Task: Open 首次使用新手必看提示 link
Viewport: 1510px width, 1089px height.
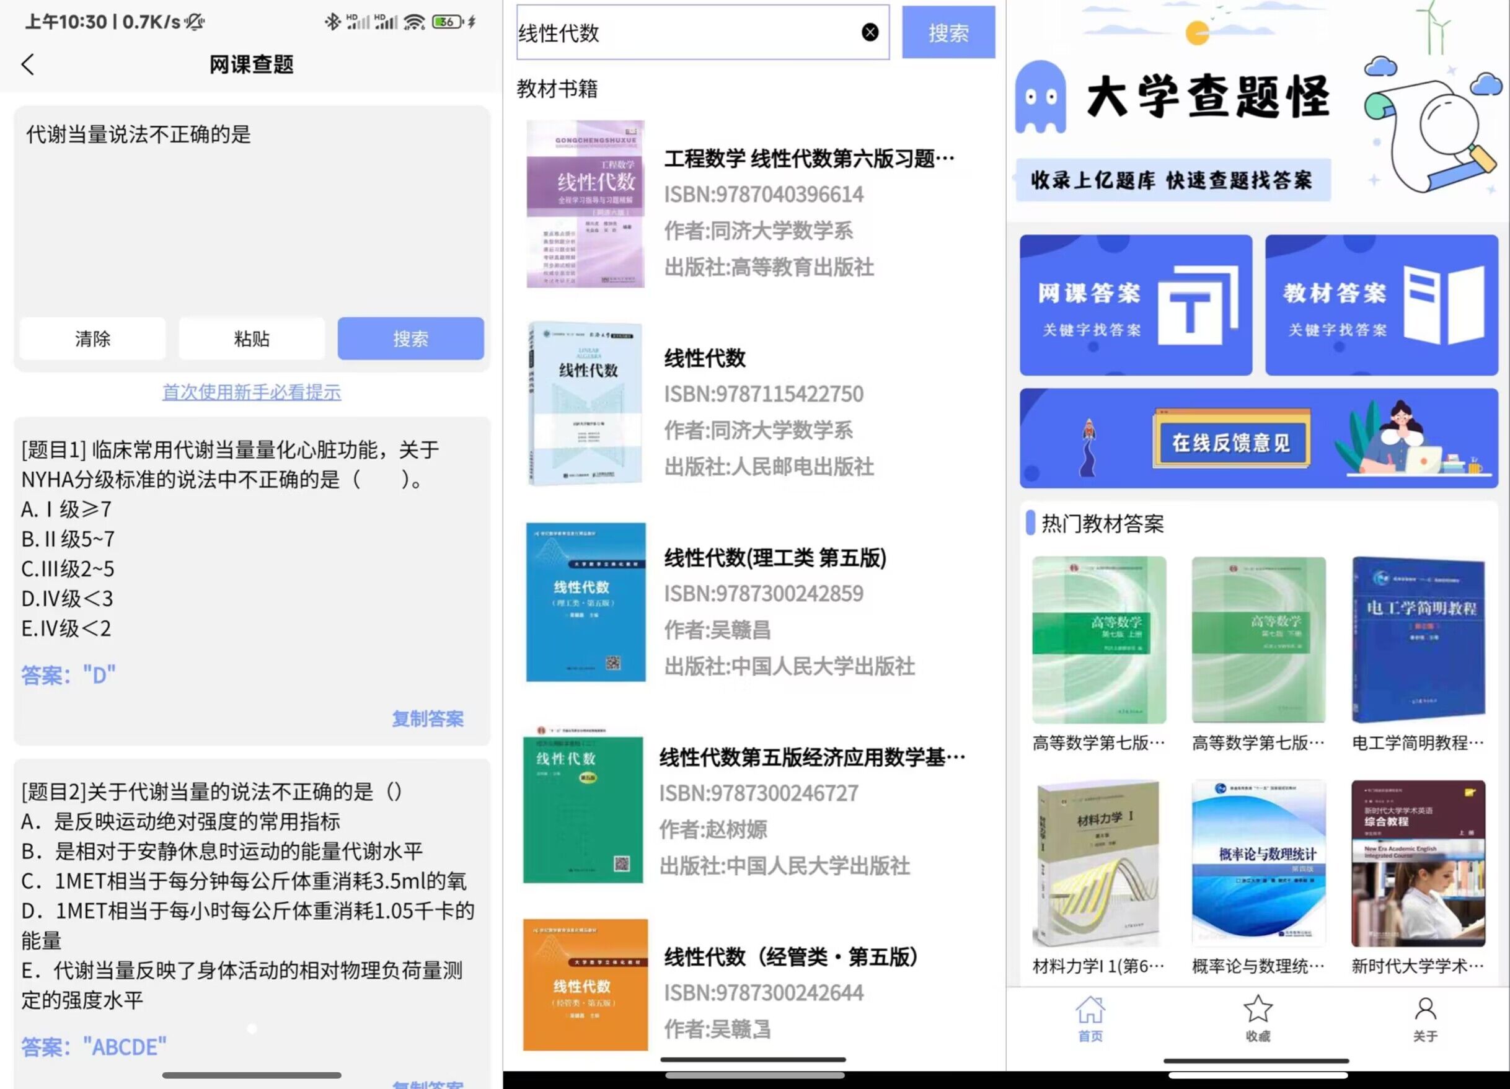Action: [x=252, y=392]
